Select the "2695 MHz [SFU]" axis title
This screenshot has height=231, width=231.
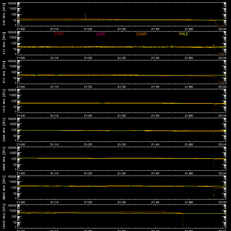click(4, 130)
